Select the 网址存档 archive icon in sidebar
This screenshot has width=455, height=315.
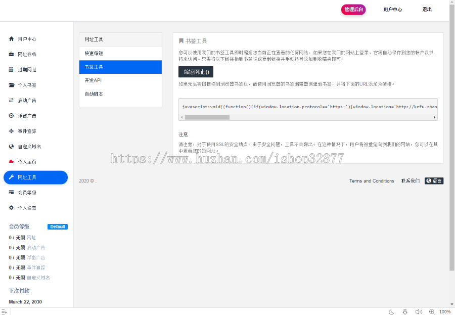[x=11, y=54]
